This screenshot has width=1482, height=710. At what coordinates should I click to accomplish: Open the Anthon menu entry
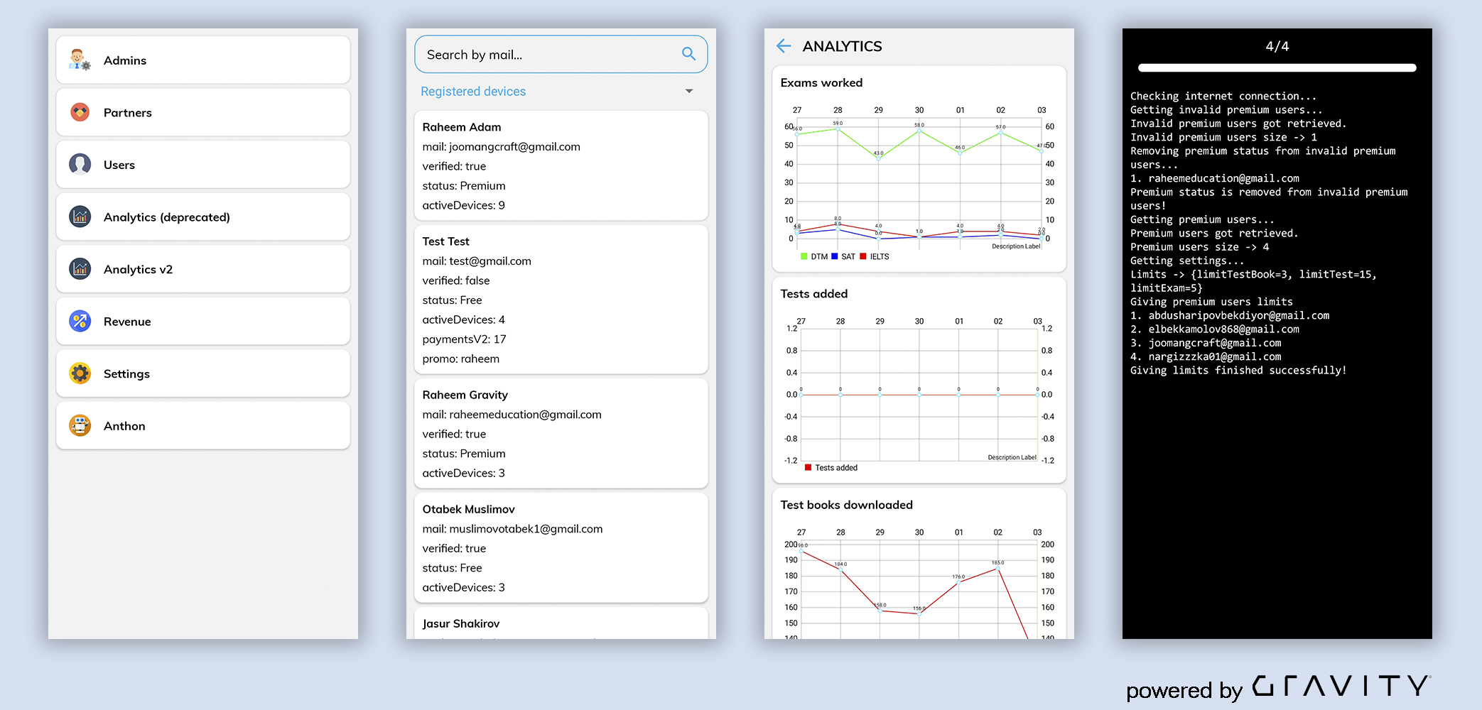click(203, 425)
